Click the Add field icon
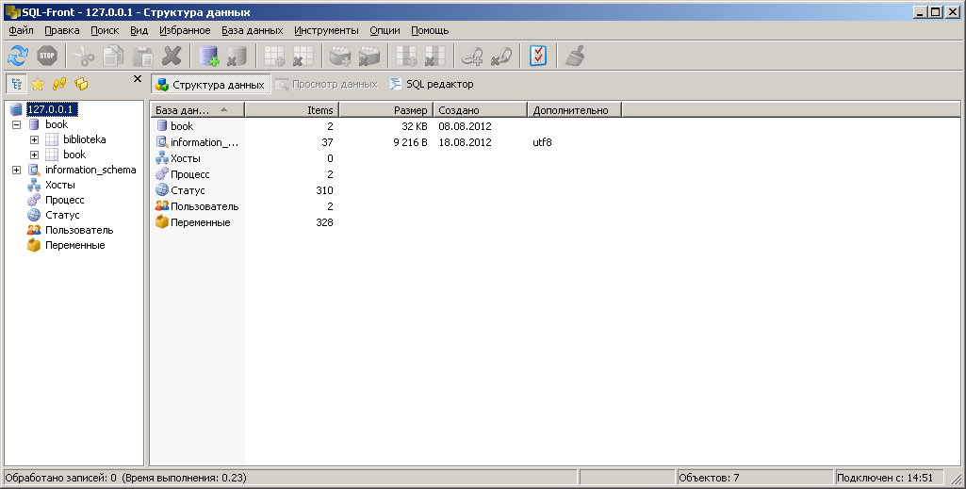Screen dimensions: 966x489 coord(406,56)
